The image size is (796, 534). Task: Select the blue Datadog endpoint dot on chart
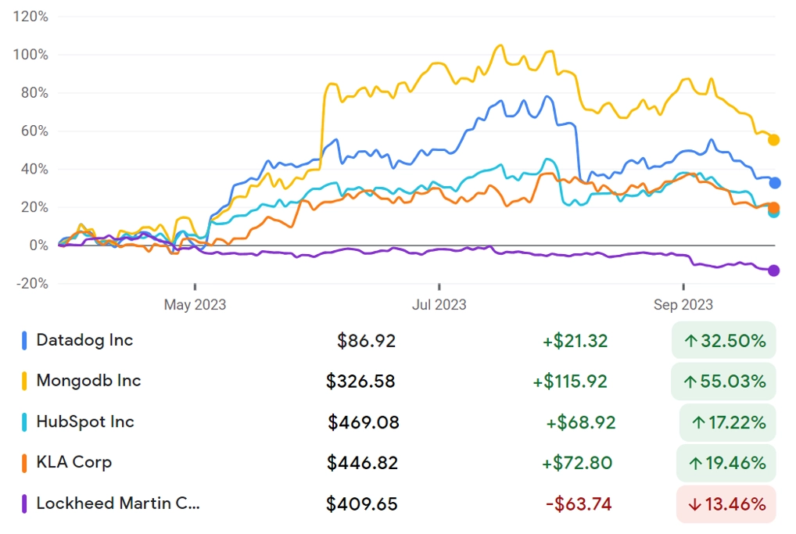775,183
